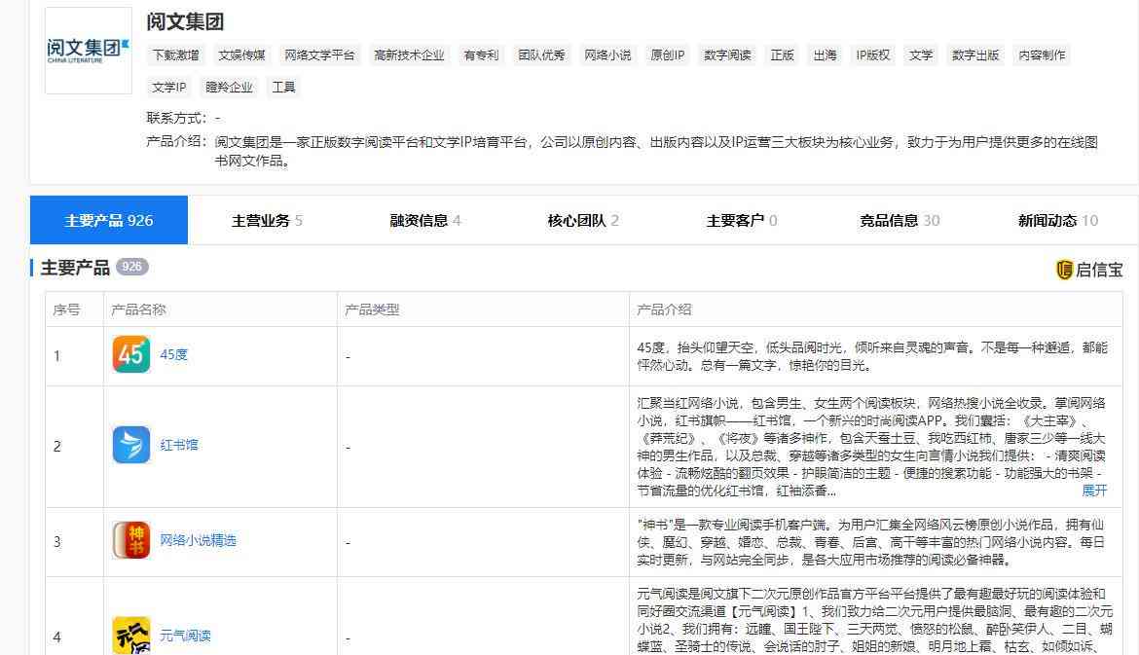
Task: Switch to the 竞品信息 tab
Action: (x=900, y=220)
